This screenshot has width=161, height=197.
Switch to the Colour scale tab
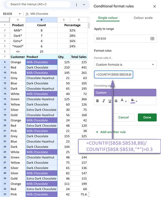pos(143,18)
